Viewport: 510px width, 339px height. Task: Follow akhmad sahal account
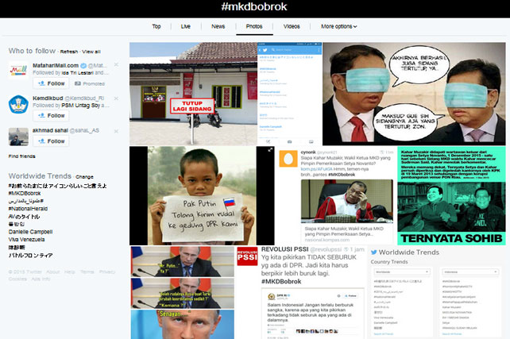[51, 141]
